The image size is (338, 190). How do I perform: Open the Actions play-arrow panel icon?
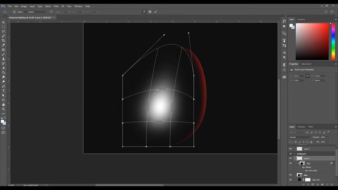pos(284,26)
